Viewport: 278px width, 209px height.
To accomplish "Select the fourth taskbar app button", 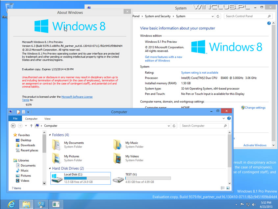I will [56, 204].
